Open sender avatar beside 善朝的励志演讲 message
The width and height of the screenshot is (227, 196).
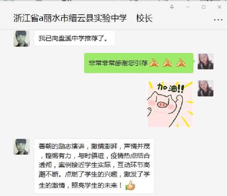tap(22, 147)
